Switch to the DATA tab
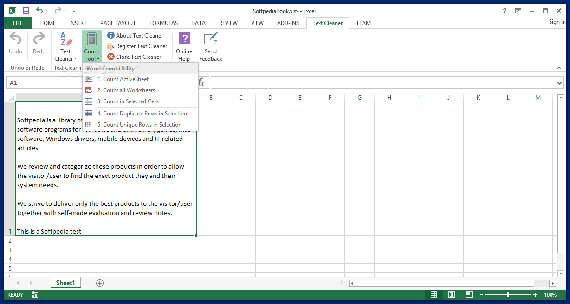 tap(199, 23)
